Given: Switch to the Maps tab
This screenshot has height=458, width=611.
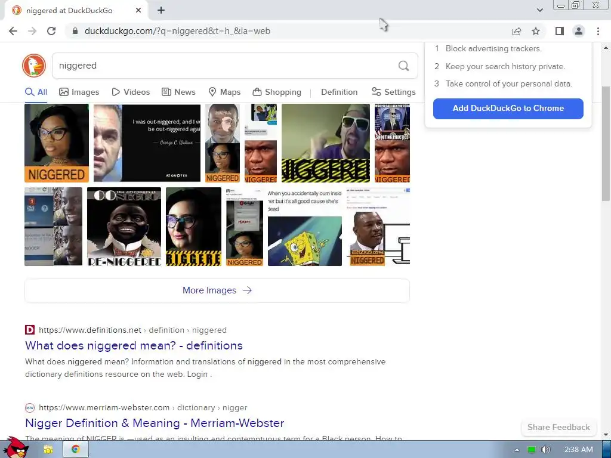Looking at the screenshot, I should [224, 92].
